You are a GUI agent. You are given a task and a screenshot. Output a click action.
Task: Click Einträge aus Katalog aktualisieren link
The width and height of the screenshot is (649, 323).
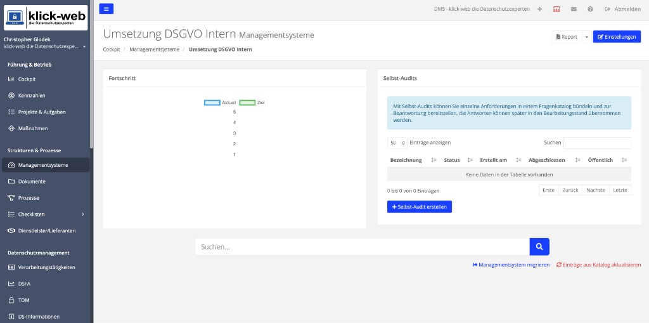[598, 265]
